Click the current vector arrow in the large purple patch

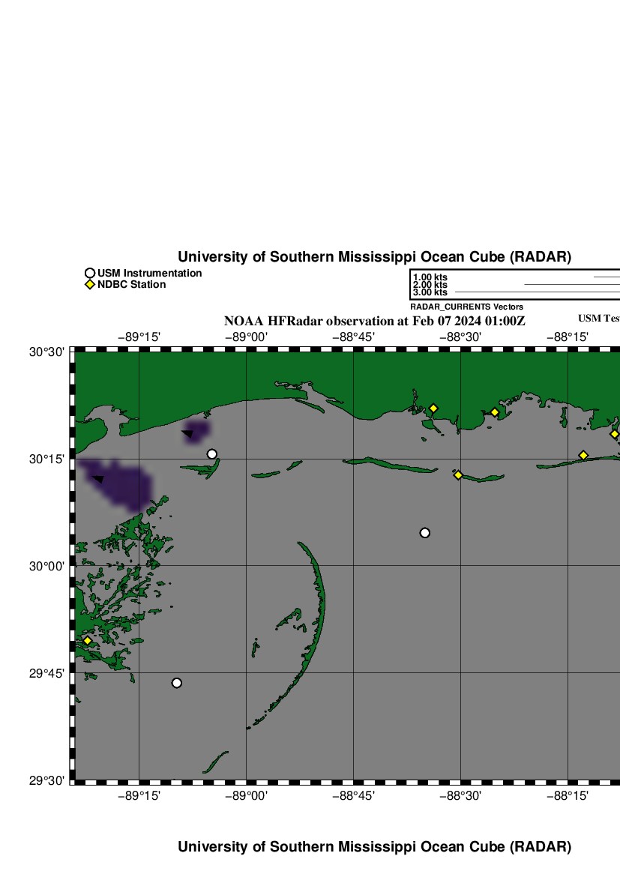(98, 478)
